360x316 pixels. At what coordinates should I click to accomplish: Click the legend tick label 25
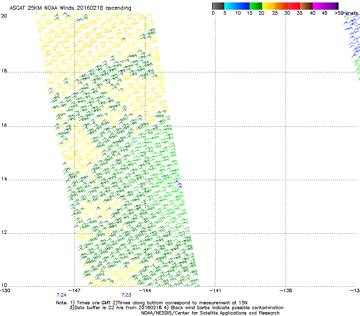click(275, 13)
